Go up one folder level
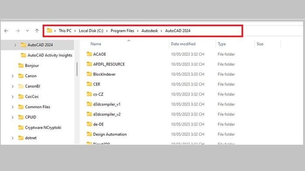Image resolution: width=305 pixels, height=171 pixels. [x=37, y=31]
